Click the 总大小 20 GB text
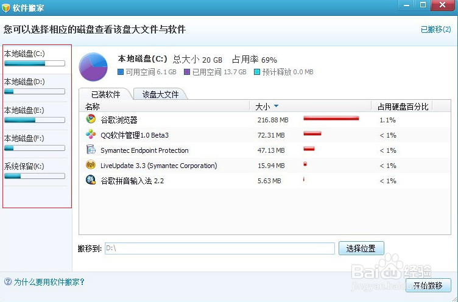 pos(197,60)
